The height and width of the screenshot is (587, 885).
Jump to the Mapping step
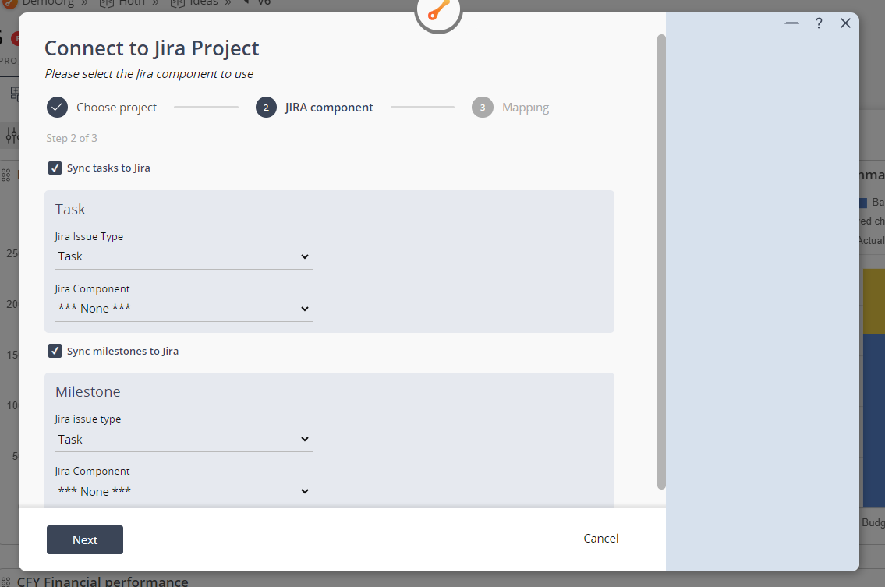point(510,108)
